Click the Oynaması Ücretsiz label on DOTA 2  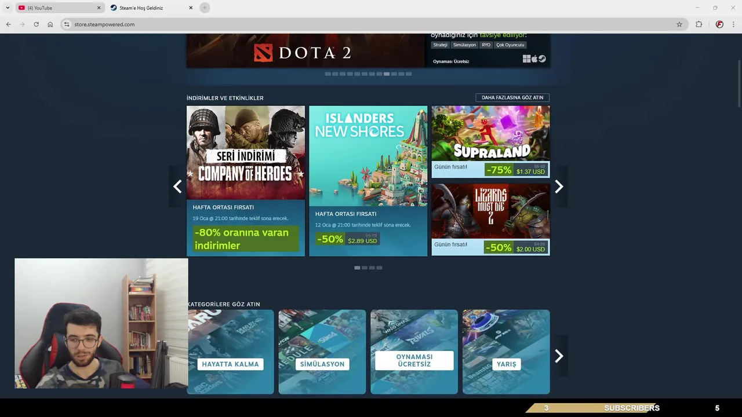(451, 61)
